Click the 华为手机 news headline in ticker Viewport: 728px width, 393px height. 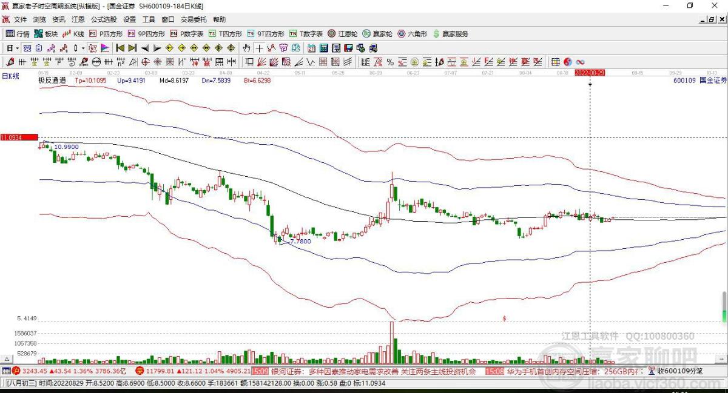pyautogui.click(x=573, y=371)
